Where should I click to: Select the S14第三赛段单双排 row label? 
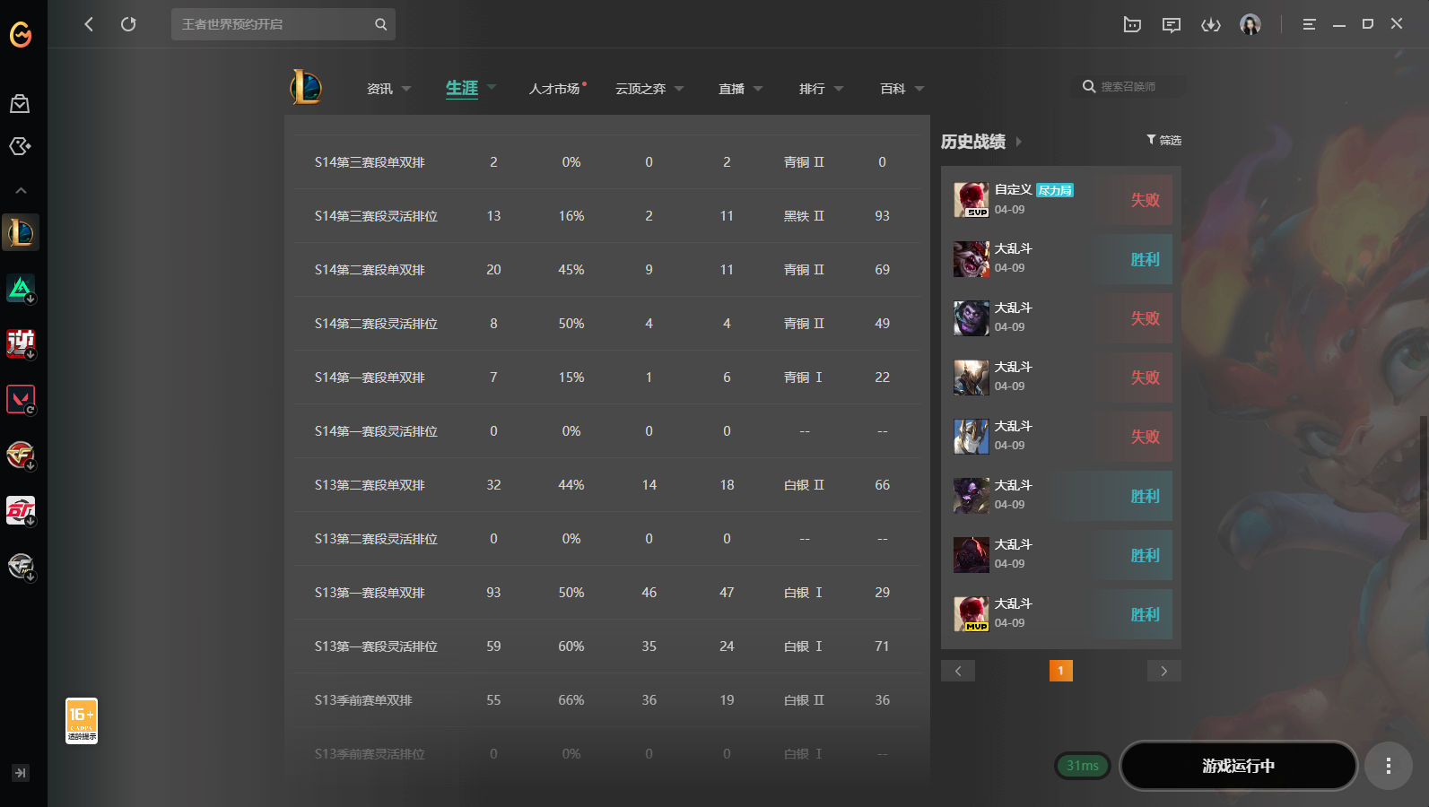coord(370,162)
